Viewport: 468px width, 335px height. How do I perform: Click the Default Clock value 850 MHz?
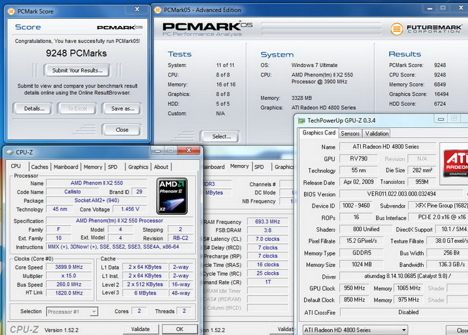(x=354, y=300)
